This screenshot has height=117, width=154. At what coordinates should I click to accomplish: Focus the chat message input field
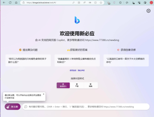coord(86,107)
